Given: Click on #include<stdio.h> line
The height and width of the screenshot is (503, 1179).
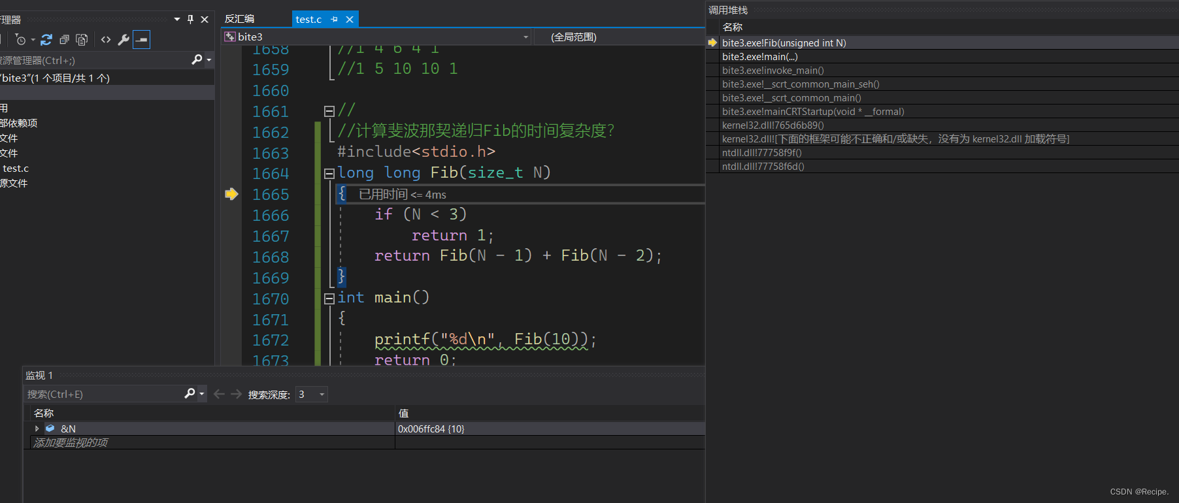Looking at the screenshot, I should 416,152.
